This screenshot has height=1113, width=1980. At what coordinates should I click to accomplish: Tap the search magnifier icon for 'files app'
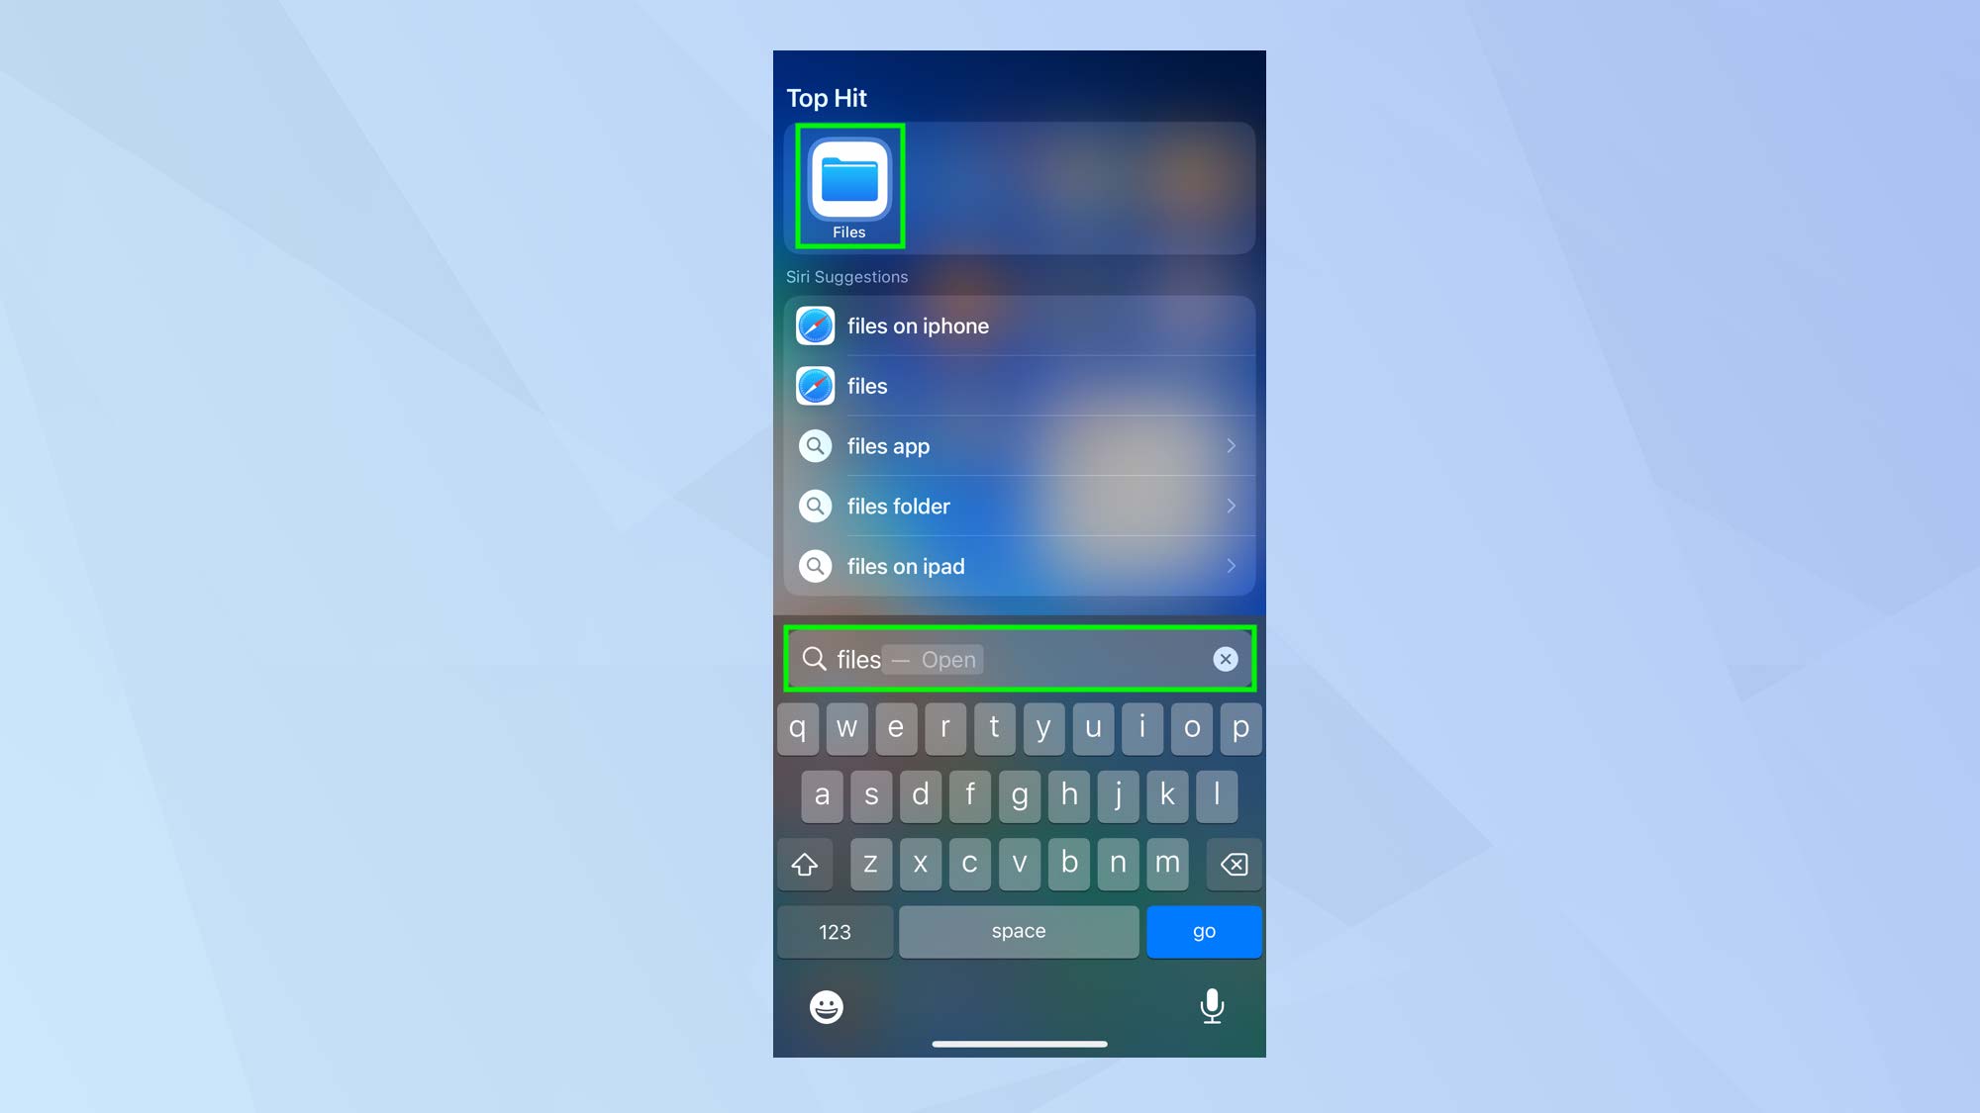click(x=816, y=446)
